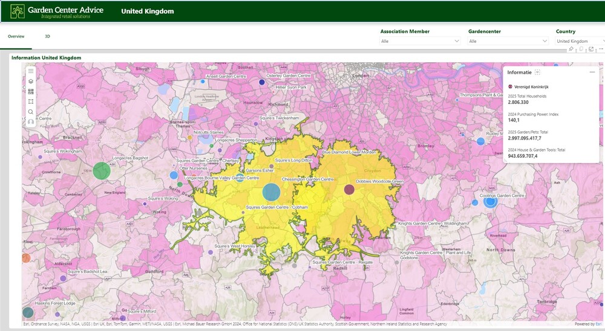Click the Notcutts Staines label
Screen dimensions: 605x331
209,132
